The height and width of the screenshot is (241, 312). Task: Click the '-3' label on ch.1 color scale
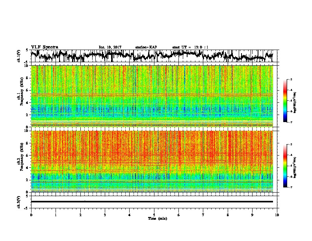290,79
